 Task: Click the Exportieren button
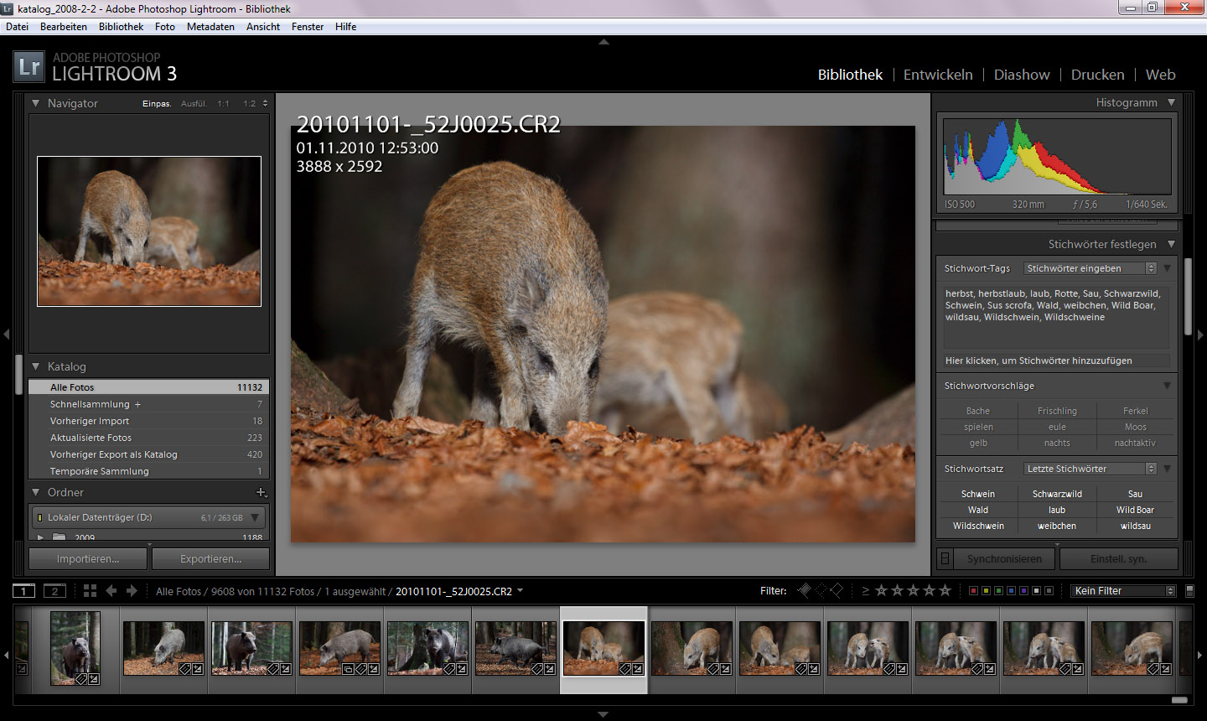pos(210,558)
